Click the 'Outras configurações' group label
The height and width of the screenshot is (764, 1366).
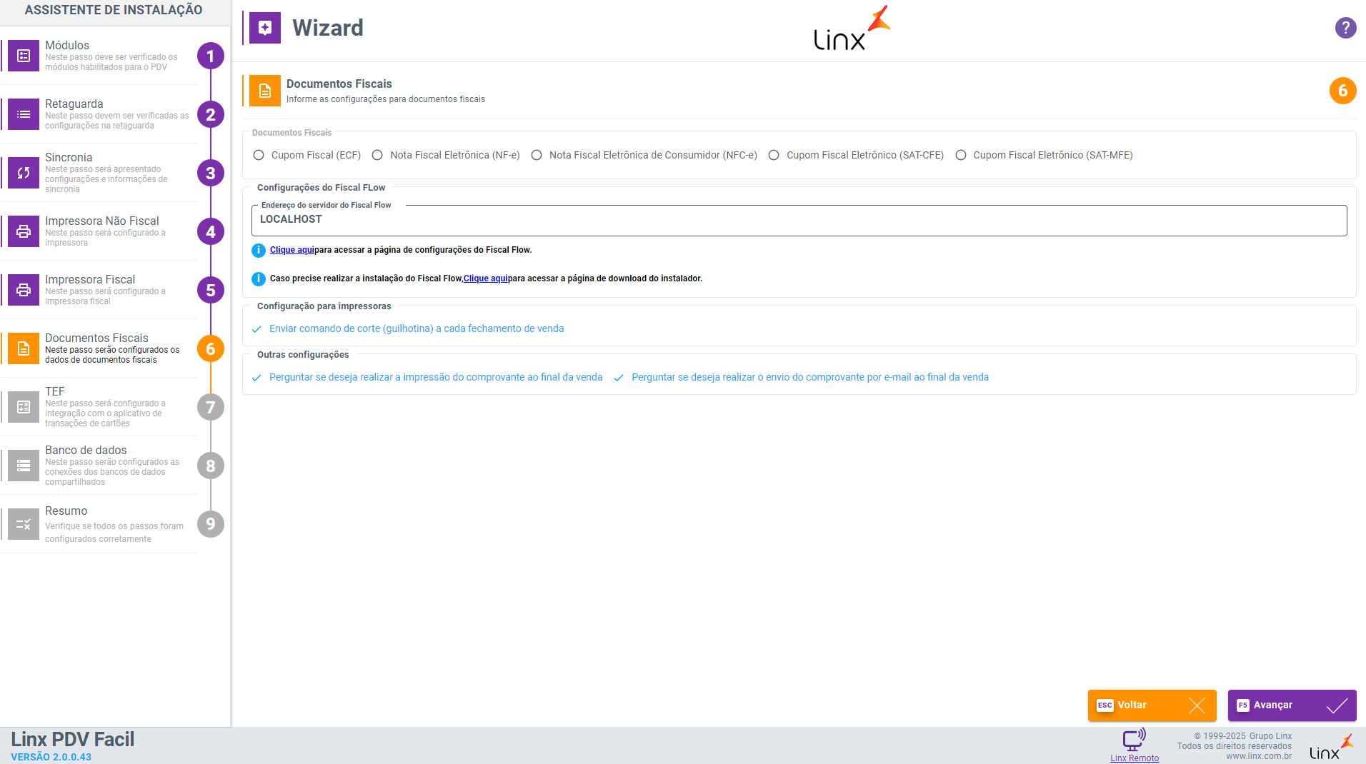click(x=303, y=355)
